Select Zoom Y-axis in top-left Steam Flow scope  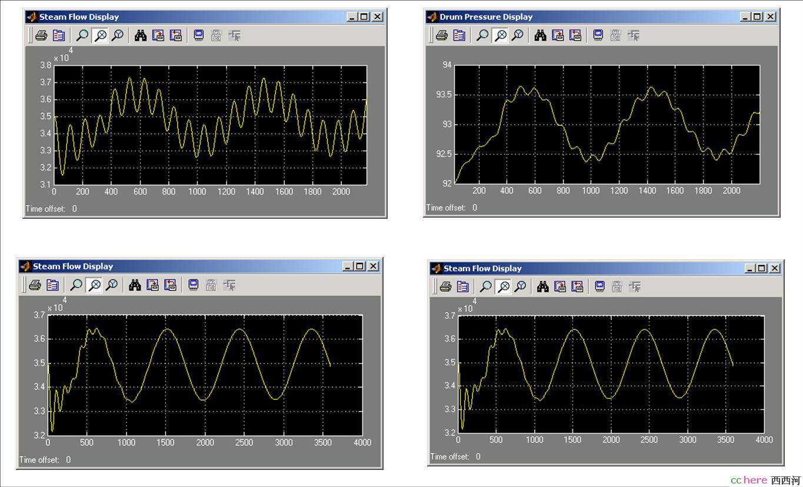(x=118, y=35)
